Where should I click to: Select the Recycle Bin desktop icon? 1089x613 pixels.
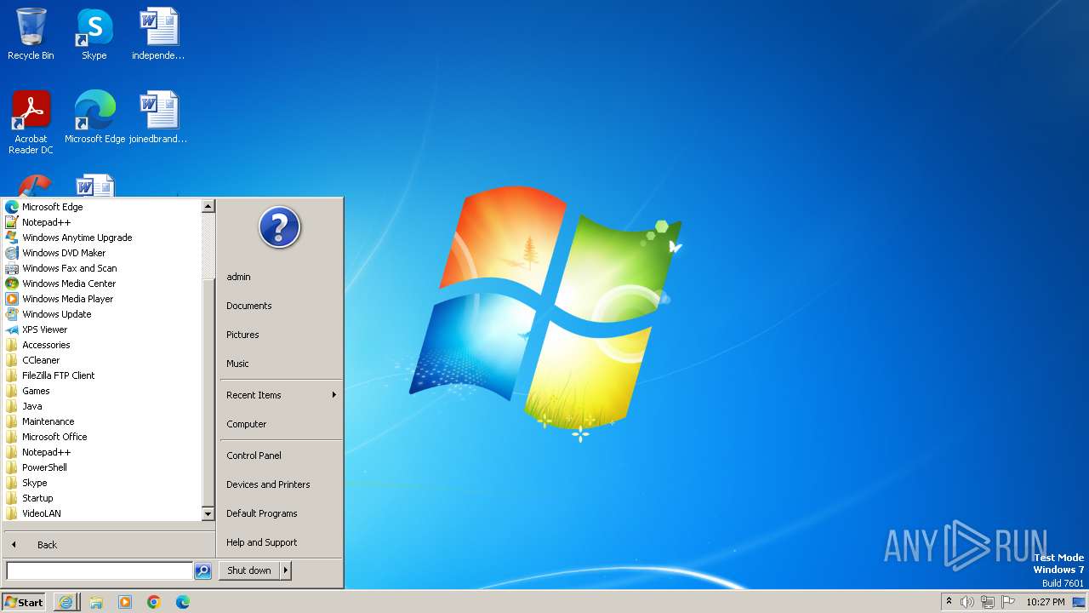point(31,34)
